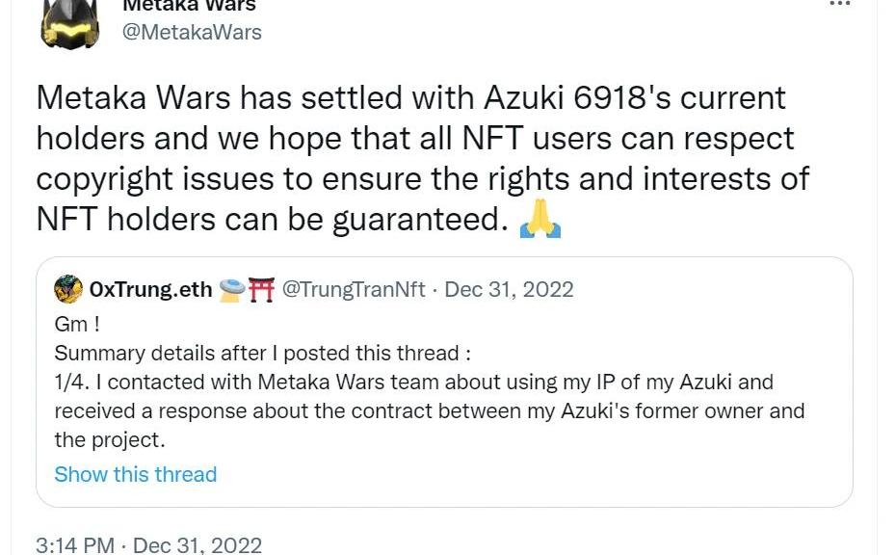Click the UFO emoji beside 0xTrung.eth
This screenshot has width=895, height=555.
[233, 289]
